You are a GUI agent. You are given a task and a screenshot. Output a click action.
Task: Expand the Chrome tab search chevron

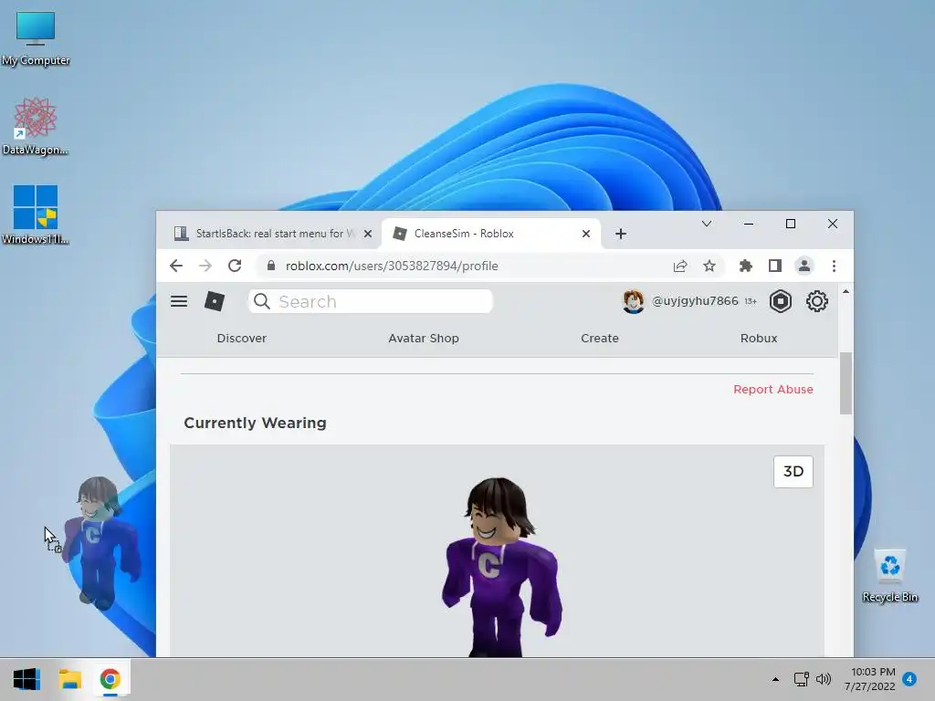(x=707, y=225)
